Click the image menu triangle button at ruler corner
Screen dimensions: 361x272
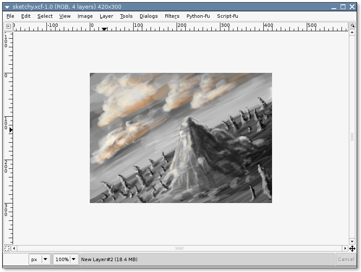tap(8, 26)
